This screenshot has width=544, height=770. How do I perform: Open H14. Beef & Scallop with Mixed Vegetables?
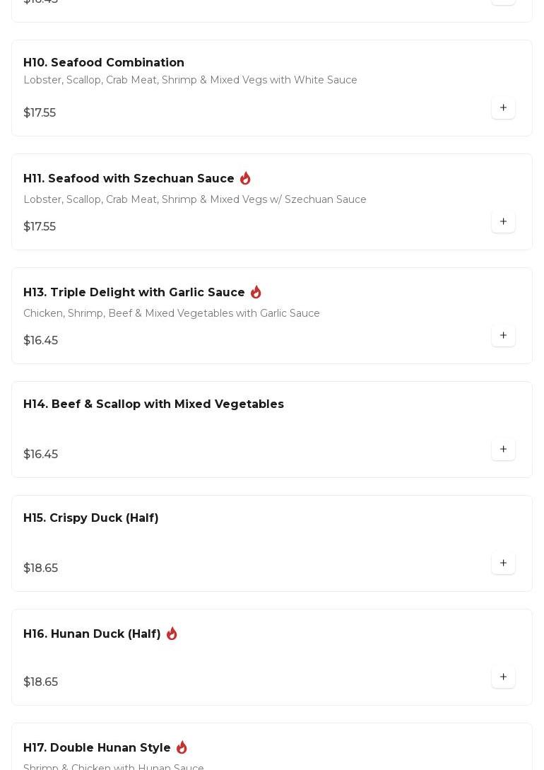click(153, 404)
